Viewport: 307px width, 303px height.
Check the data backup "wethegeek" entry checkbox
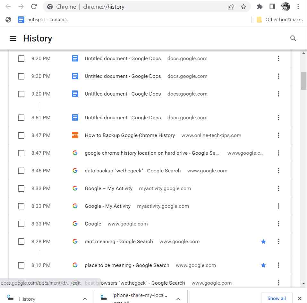coord(21,171)
